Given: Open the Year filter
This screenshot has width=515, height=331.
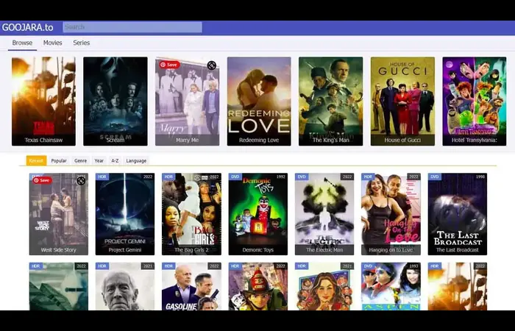Looking at the screenshot, I should pyautogui.click(x=99, y=160).
